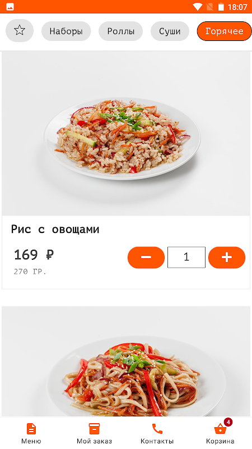Open the Корзина basket icon
The width and height of the screenshot is (252, 449).
point(220,429)
